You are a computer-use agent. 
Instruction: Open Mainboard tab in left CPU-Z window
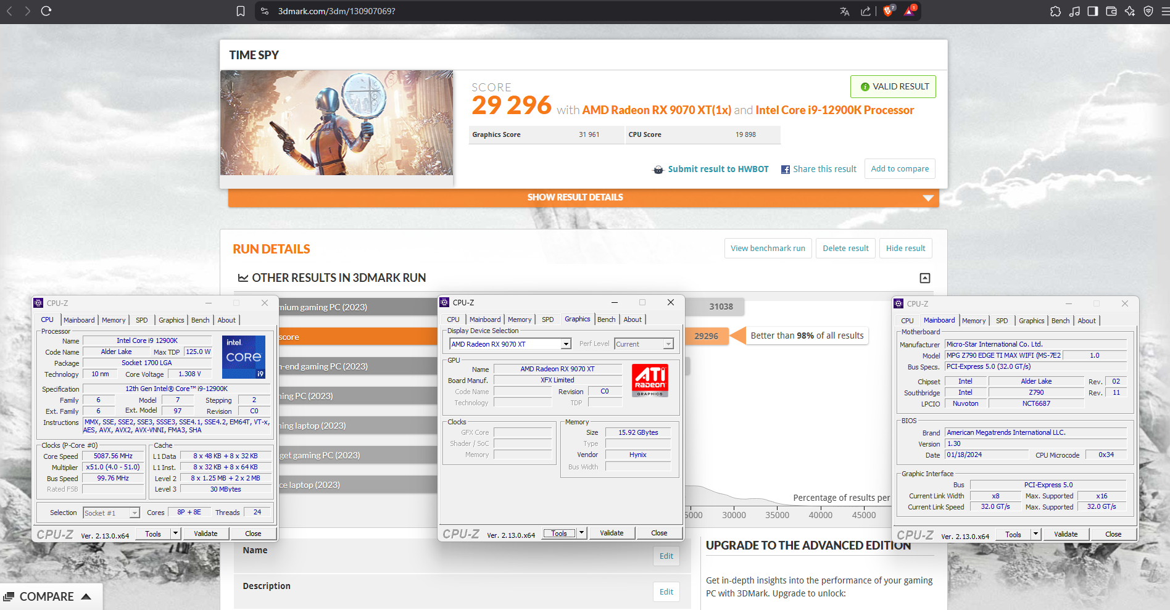click(79, 320)
